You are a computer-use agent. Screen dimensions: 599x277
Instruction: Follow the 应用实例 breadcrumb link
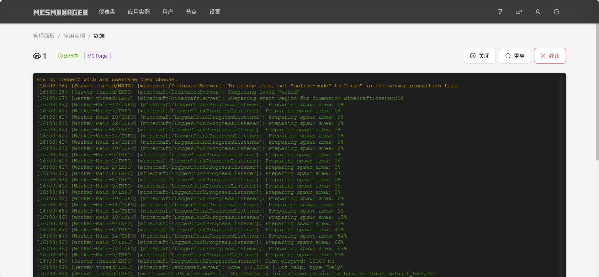pyautogui.click(x=74, y=36)
